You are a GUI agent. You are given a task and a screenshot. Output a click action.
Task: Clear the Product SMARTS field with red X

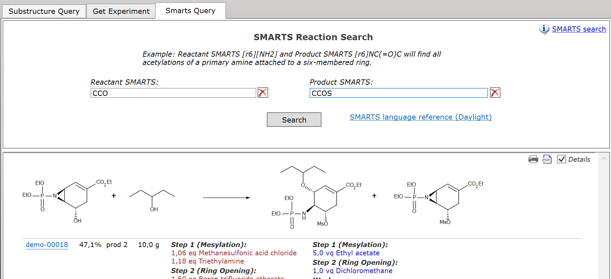coord(495,93)
